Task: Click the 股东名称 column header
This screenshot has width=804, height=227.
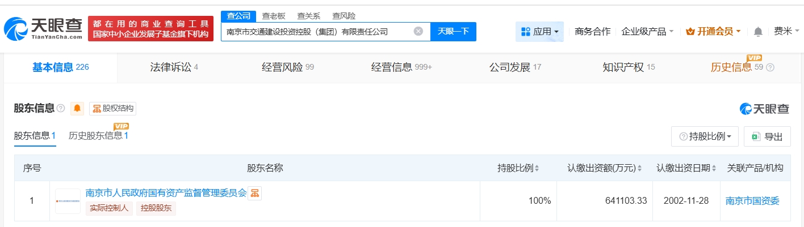Action: (x=265, y=168)
